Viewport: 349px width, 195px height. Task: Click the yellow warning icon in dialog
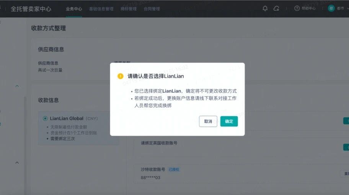[x=121, y=76]
